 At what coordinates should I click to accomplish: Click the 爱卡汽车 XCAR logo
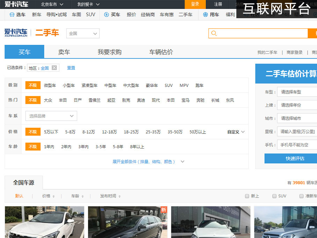pos(16,33)
